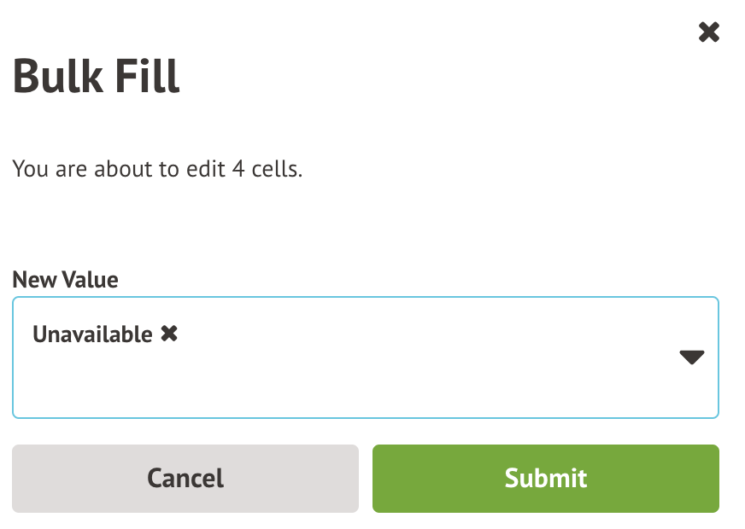This screenshot has width=745, height=529.
Task: Exit Bulk Fill using the X icon
Action: click(709, 33)
